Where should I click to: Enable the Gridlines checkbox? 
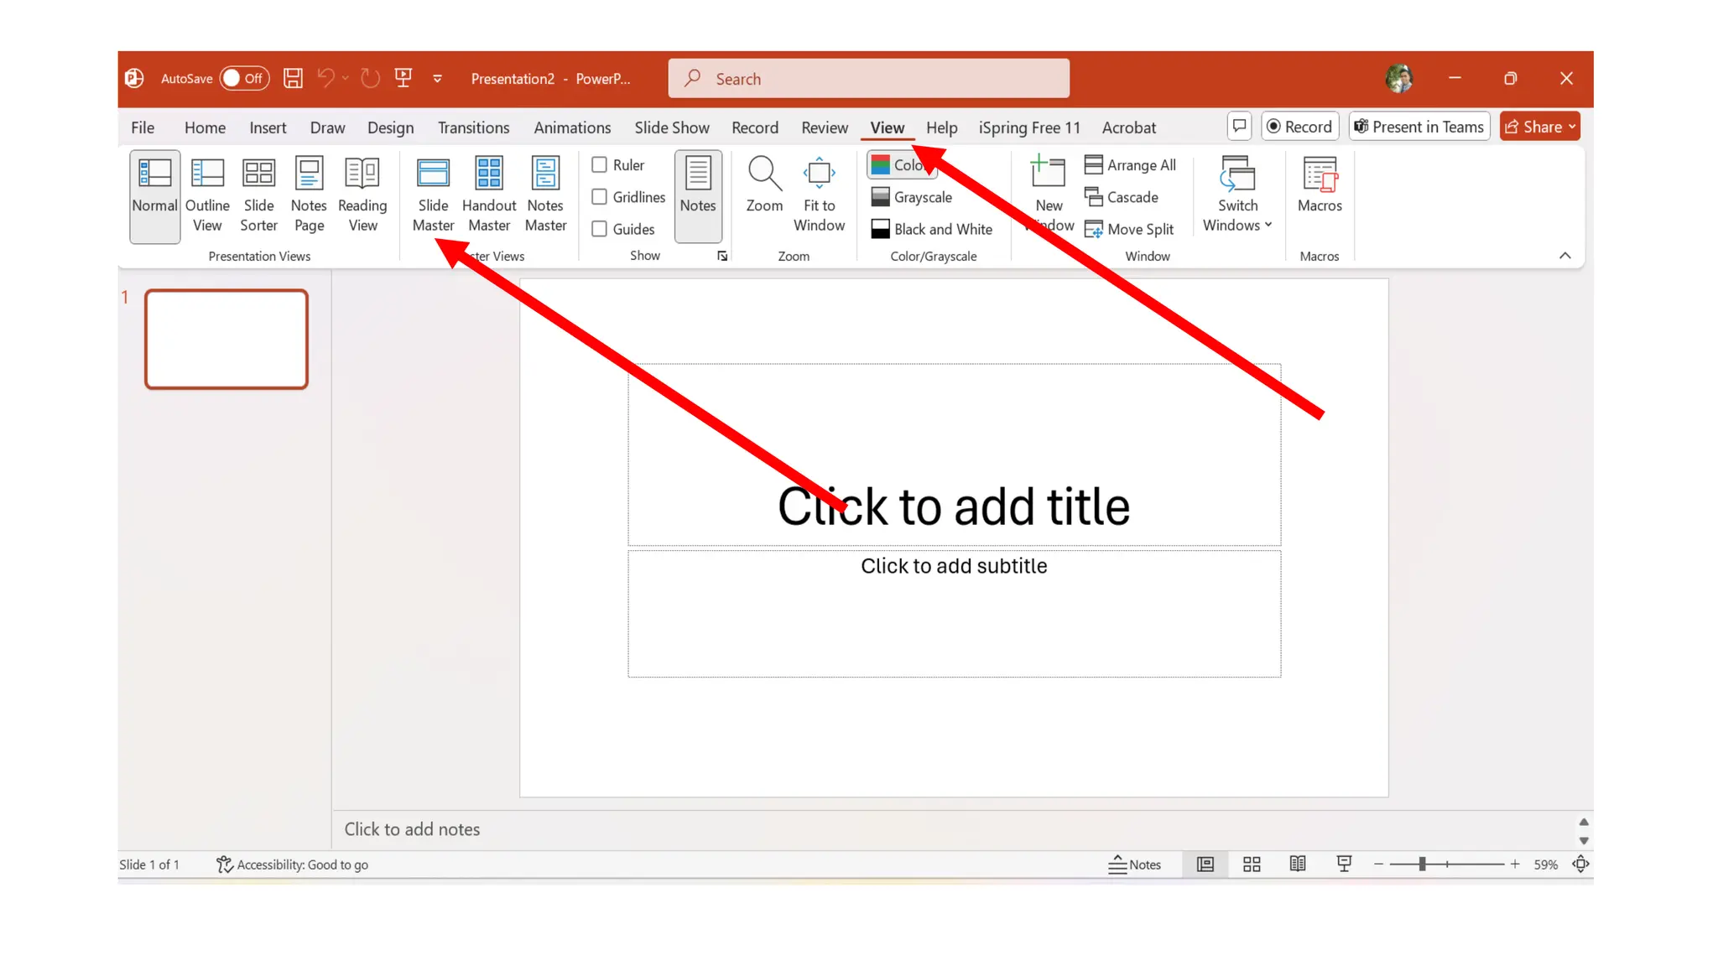[x=600, y=197]
